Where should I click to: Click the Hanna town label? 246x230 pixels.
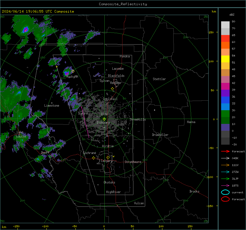pos(191,122)
